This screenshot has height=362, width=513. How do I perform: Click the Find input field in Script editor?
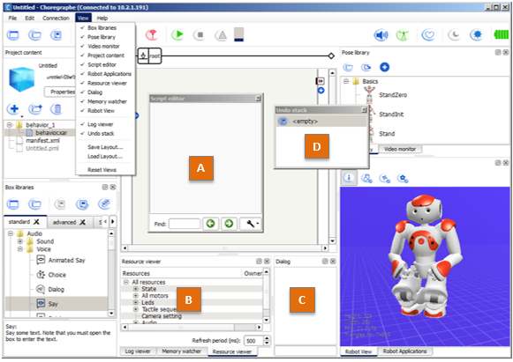tap(185, 224)
